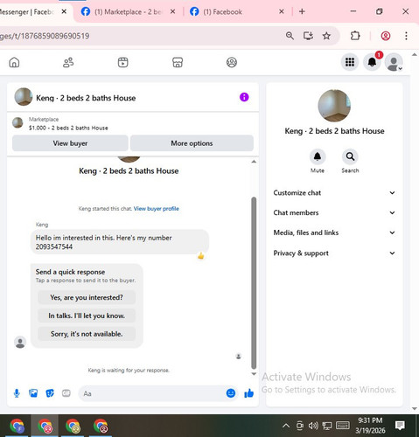Close the Marketplace browser tab
The width and height of the screenshot is (419, 437).
click(x=172, y=11)
